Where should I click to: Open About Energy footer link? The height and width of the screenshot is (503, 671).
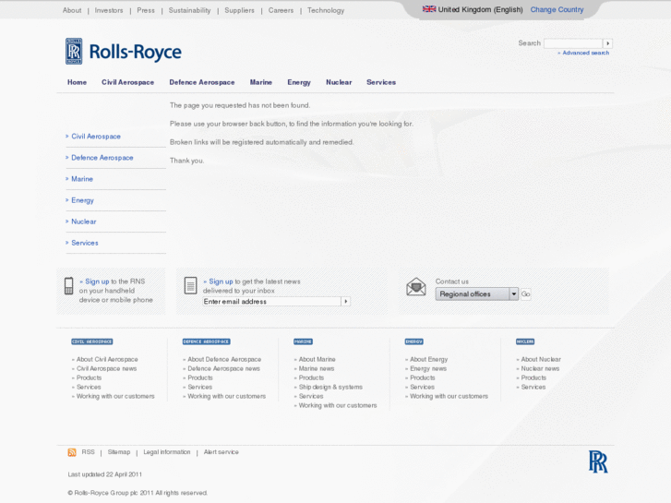click(429, 359)
